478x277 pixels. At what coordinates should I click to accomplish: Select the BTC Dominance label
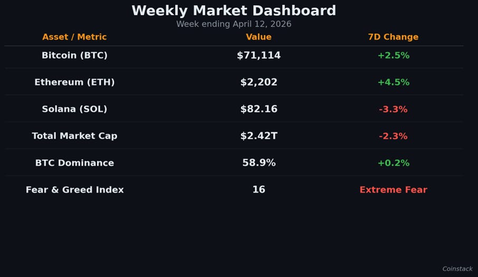74,163
